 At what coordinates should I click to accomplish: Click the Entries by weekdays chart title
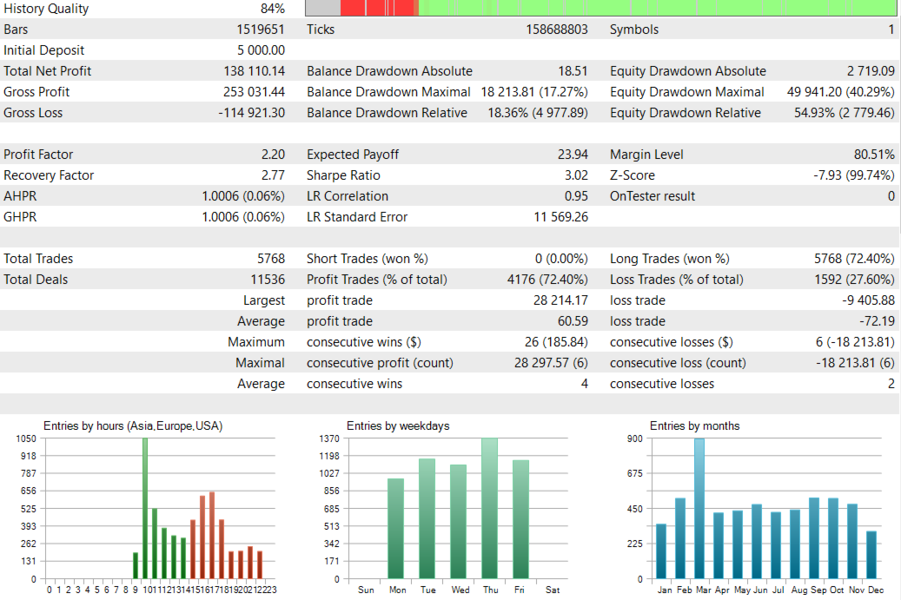coord(398,426)
